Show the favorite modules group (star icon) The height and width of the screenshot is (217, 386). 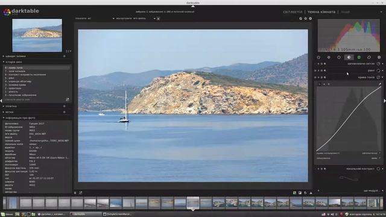(x=329, y=57)
